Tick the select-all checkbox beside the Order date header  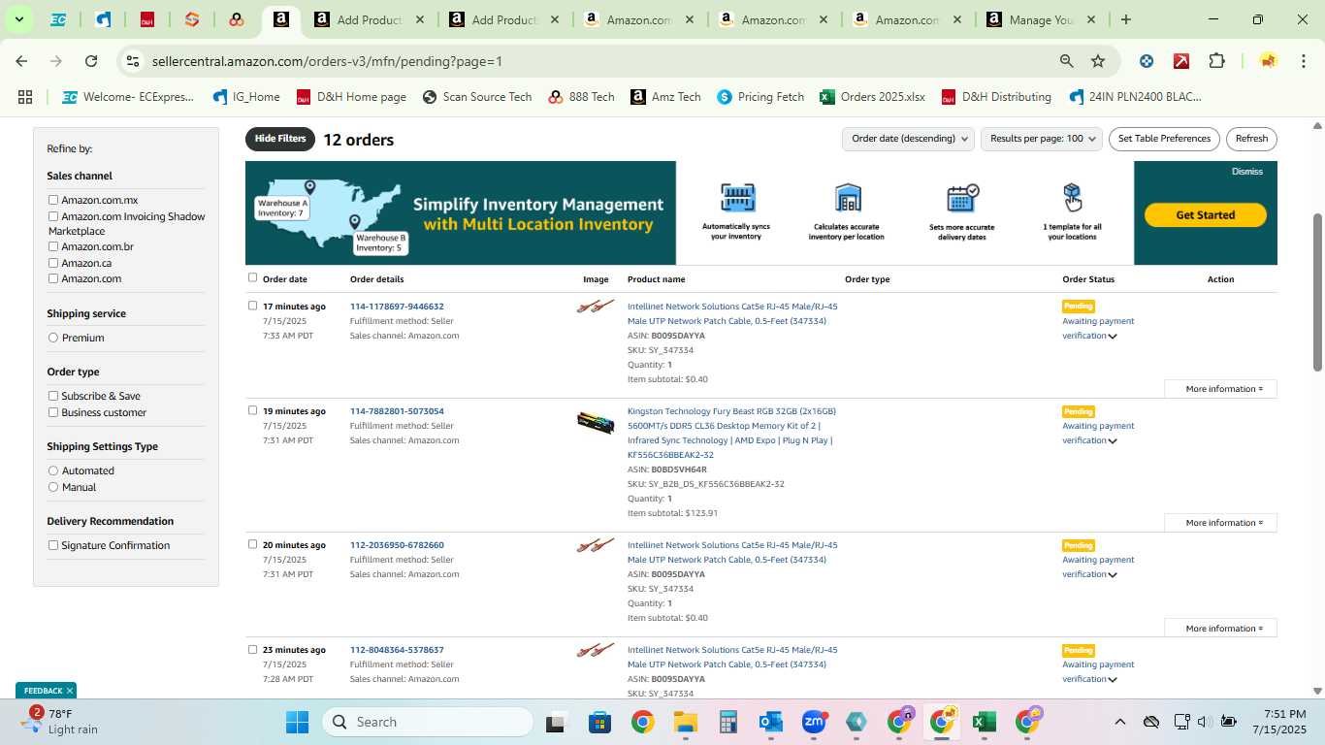(x=253, y=277)
